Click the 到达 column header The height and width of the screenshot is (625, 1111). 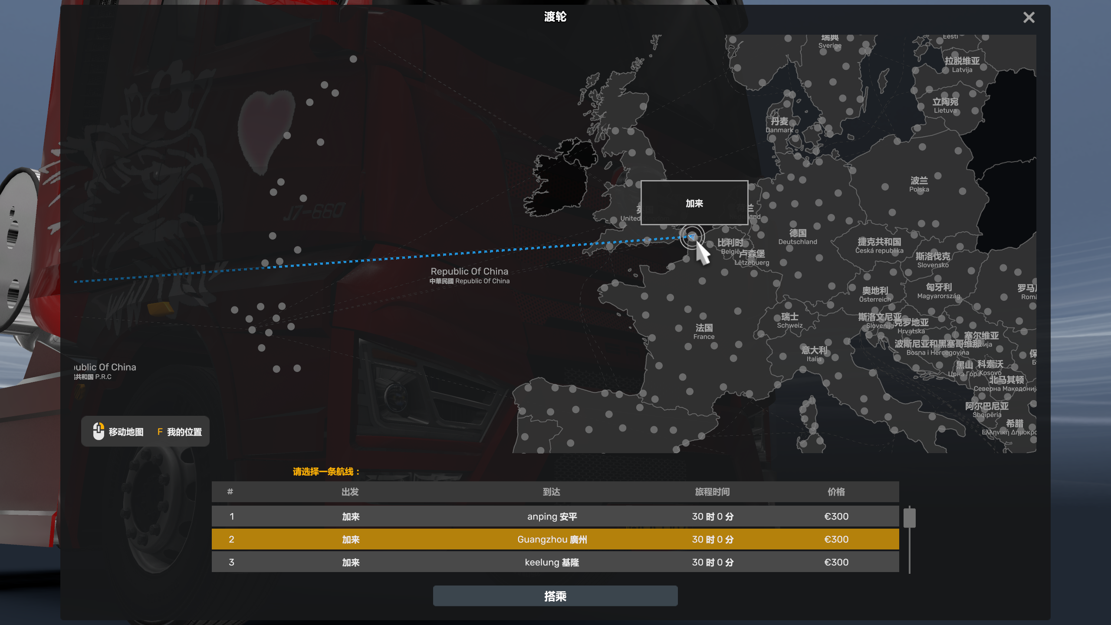[552, 492]
